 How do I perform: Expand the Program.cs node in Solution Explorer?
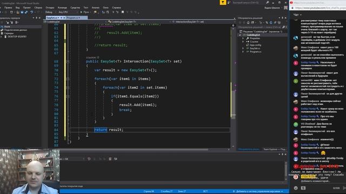click(x=243, y=52)
